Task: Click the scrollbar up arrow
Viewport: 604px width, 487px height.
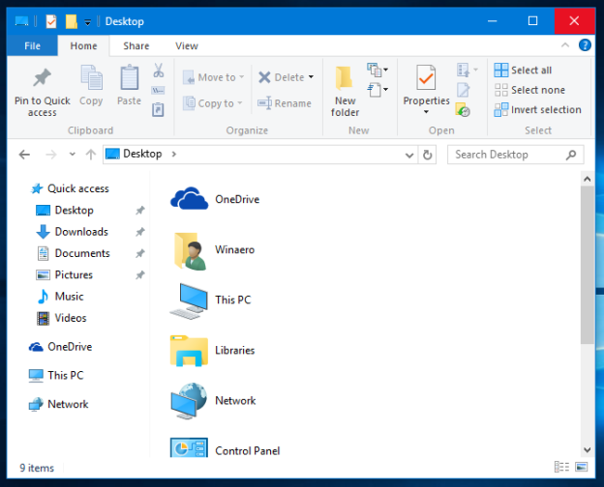Action: 587,179
